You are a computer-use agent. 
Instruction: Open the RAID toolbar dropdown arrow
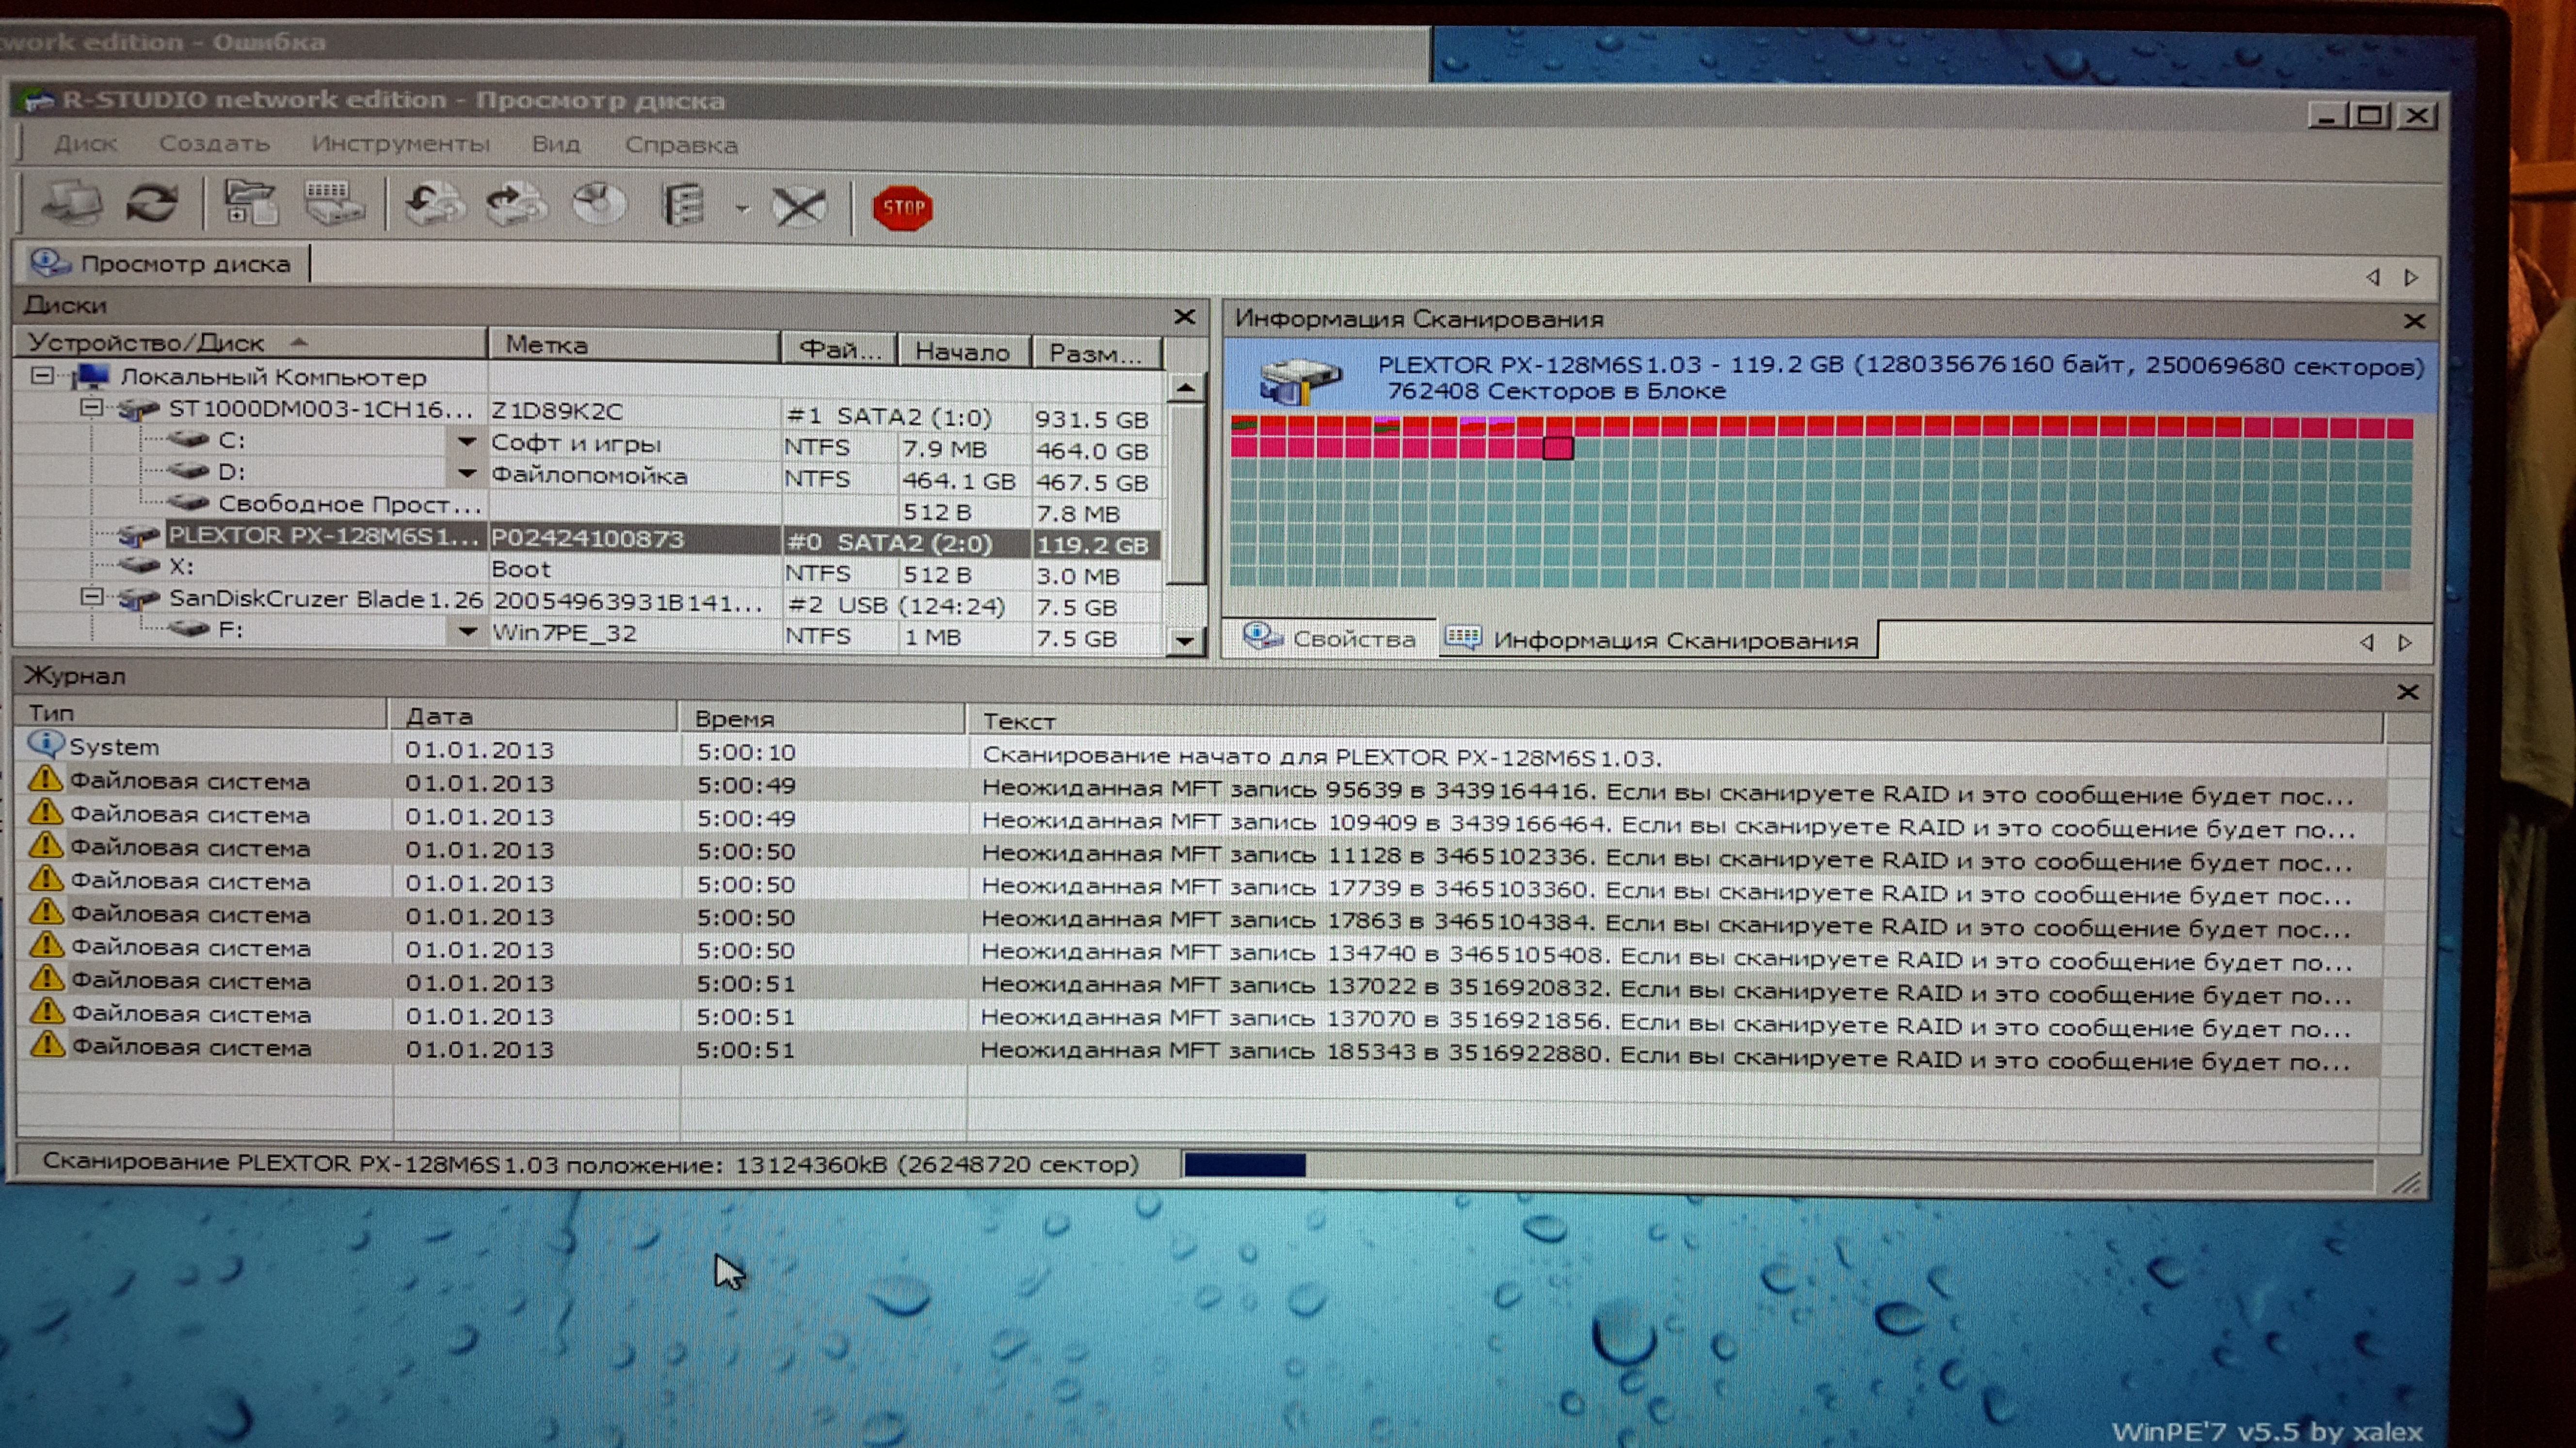pos(742,209)
